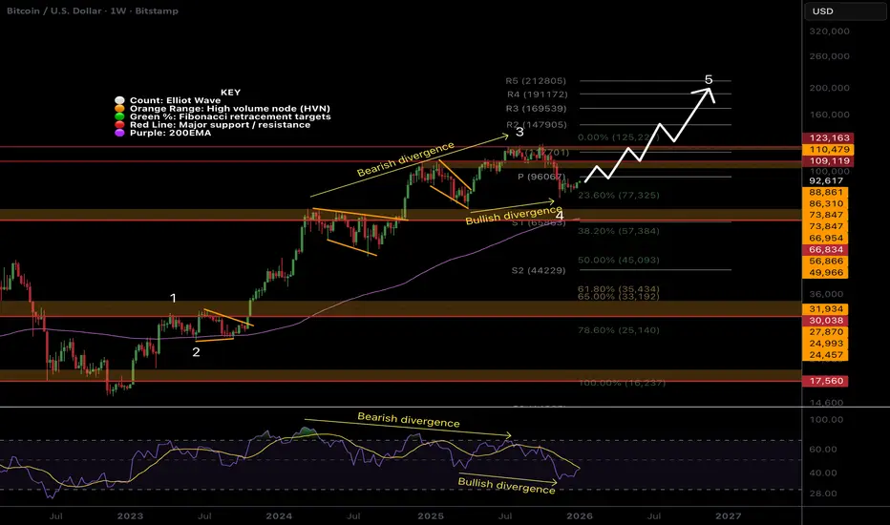Select the 30,038 red price label
Image resolution: width=890 pixels, height=525 pixels.
(825, 321)
